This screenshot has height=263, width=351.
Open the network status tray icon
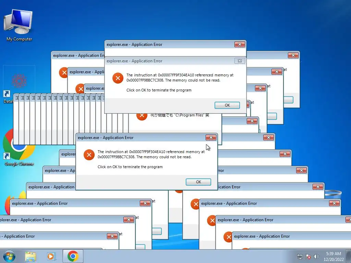pos(300,256)
